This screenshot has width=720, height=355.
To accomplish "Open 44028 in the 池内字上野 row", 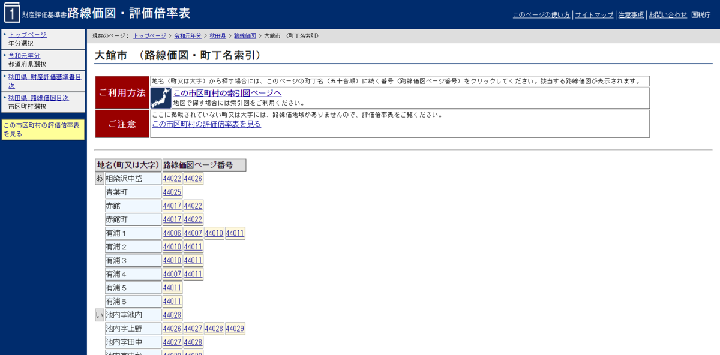I will click(214, 329).
